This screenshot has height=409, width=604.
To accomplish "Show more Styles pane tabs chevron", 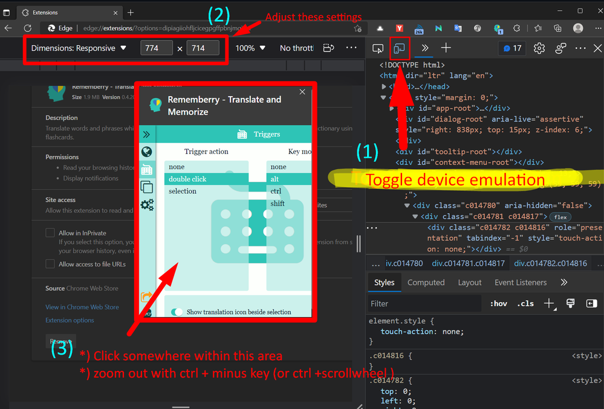I will tap(564, 282).
